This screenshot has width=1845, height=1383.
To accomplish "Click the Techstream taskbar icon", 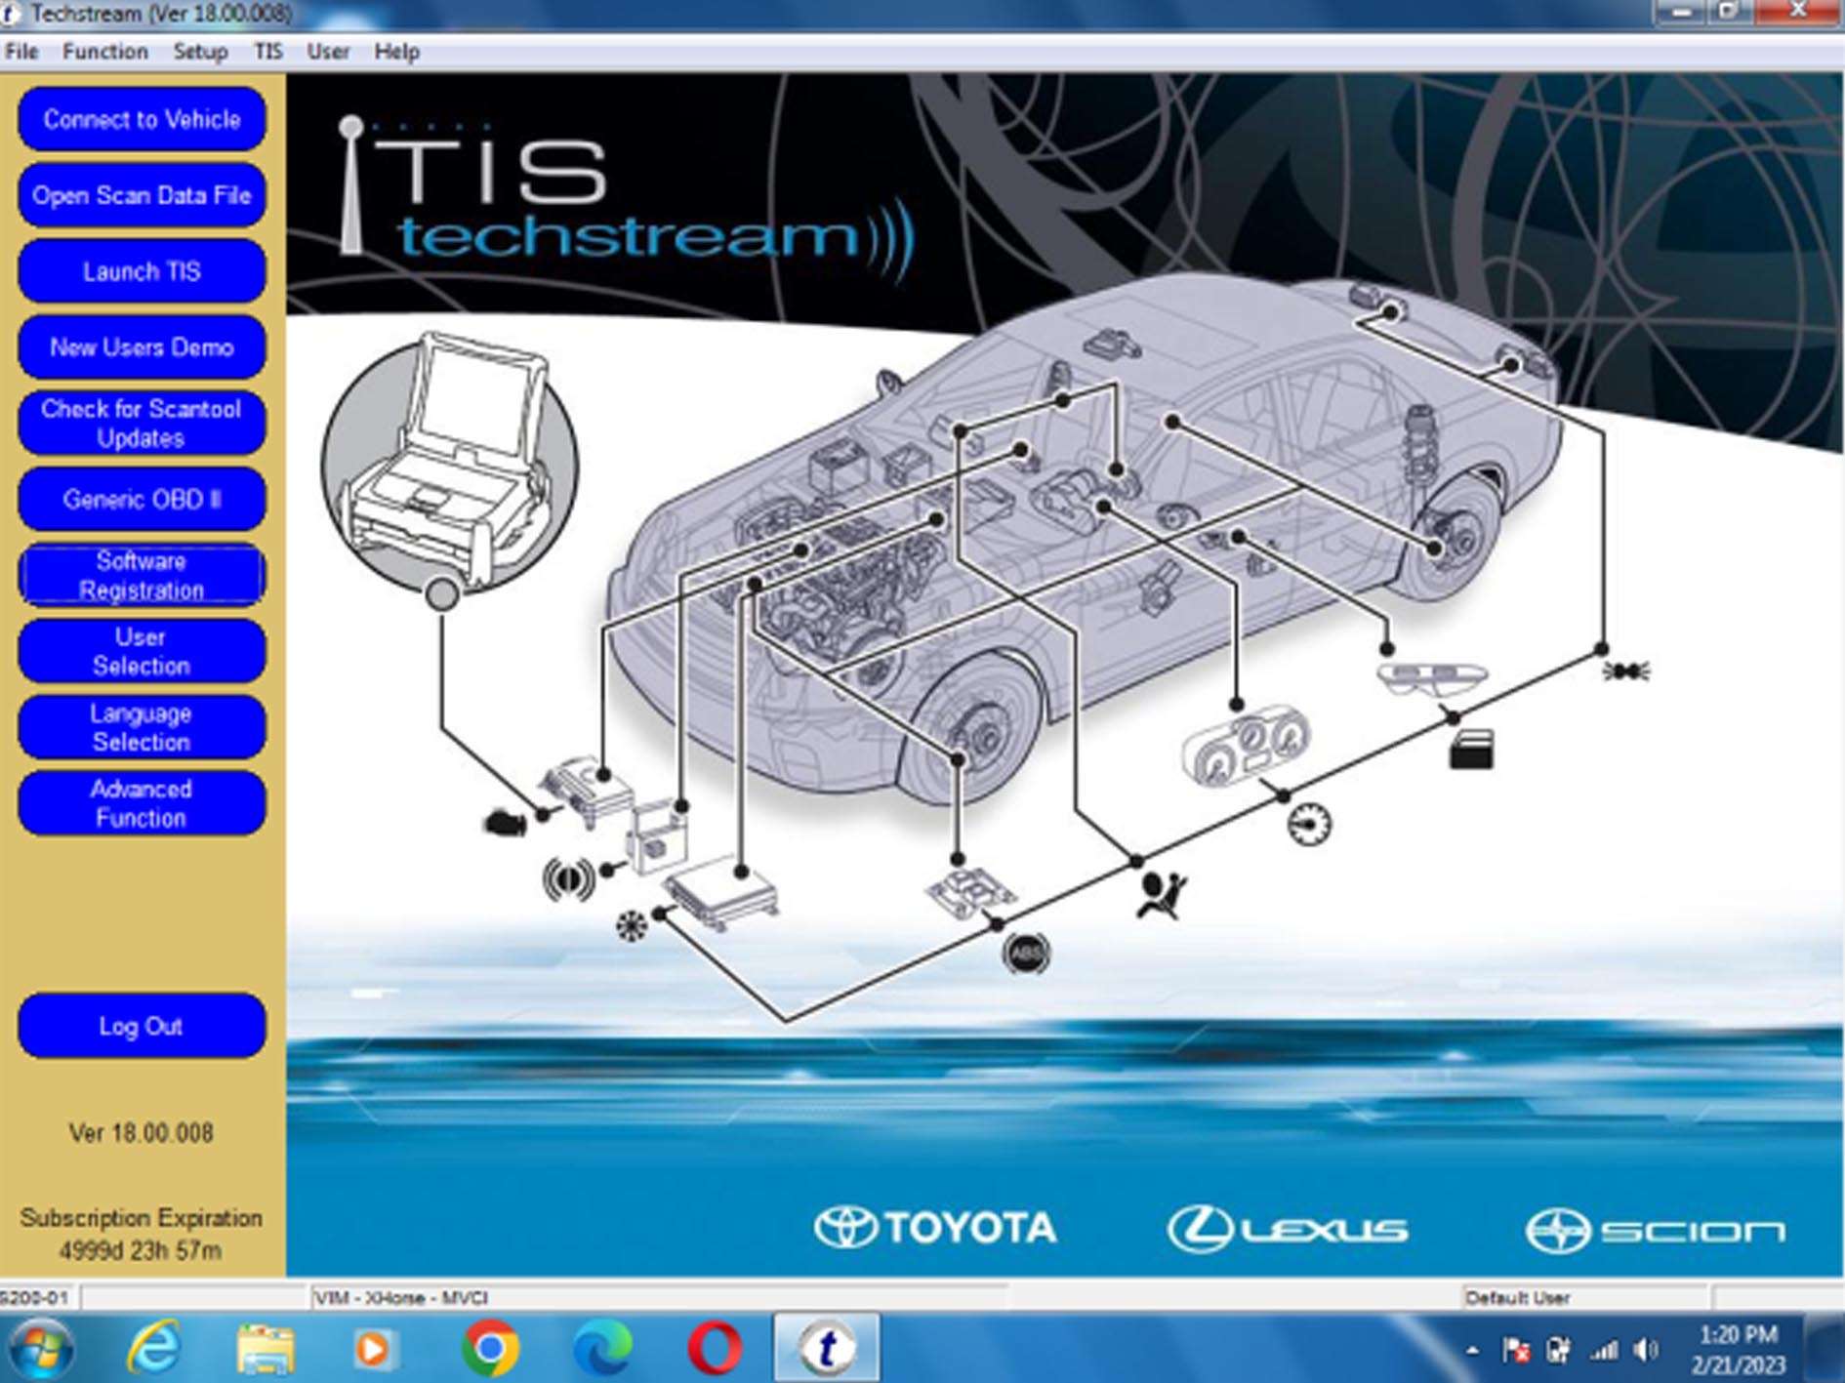I will coord(827,1349).
